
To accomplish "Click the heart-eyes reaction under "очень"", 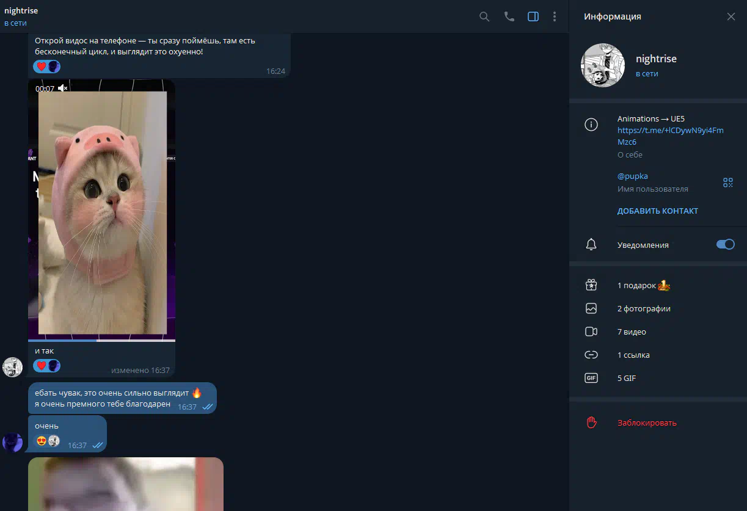I will click(41, 441).
